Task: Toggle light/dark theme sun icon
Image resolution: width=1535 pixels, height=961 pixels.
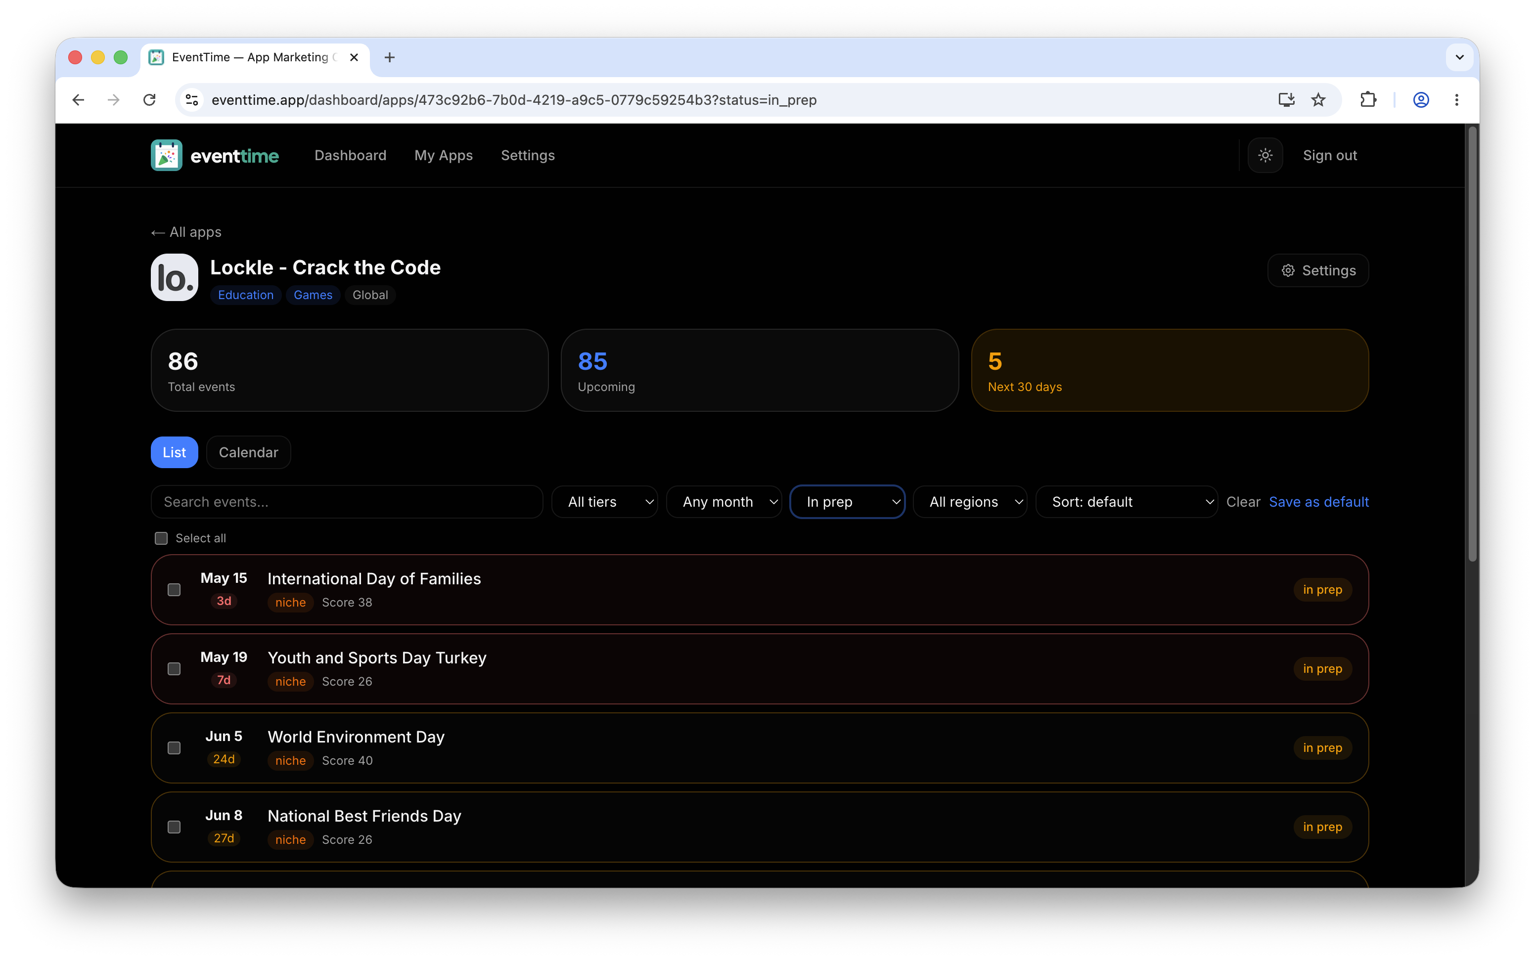Action: click(1265, 155)
